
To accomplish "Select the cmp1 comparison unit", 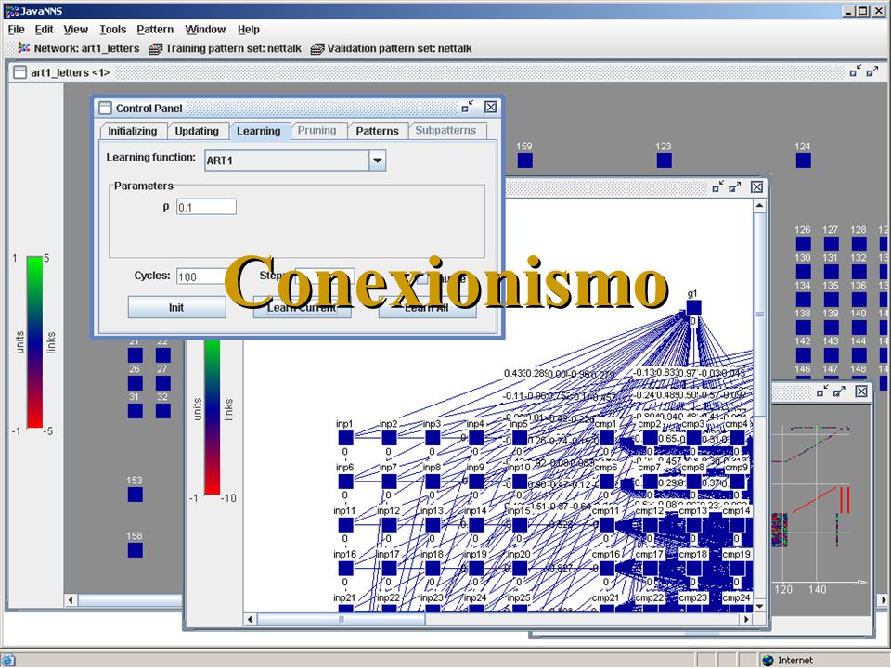I will pyautogui.click(x=607, y=438).
